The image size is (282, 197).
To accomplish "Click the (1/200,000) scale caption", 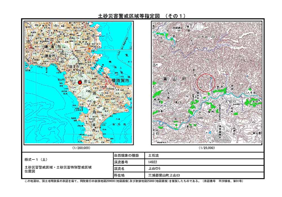I will pyautogui.click(x=81, y=148).
